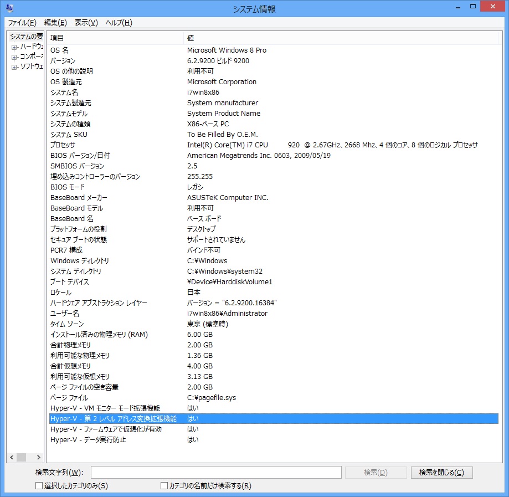Click the tree pane horizontal scrollbar thumb
The height and width of the screenshot is (497, 509).
click(x=22, y=457)
